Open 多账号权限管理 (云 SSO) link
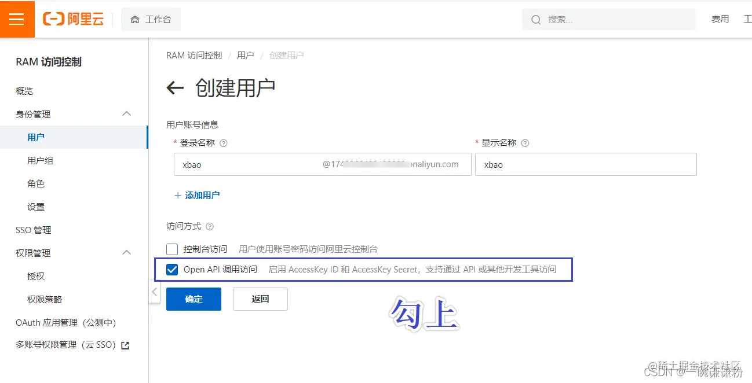 click(x=66, y=345)
